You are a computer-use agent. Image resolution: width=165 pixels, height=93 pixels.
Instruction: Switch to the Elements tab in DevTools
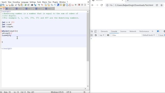point(104,31)
